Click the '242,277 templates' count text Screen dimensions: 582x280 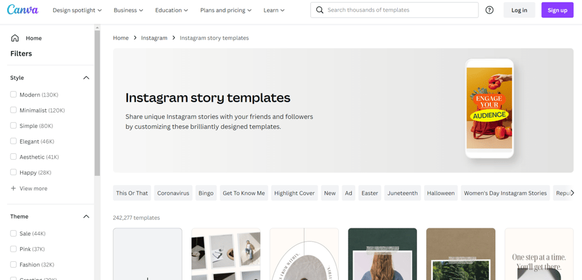click(x=136, y=218)
